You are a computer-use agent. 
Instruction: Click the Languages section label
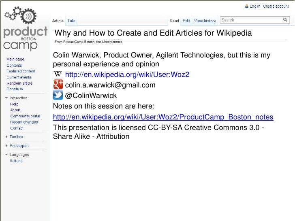click(x=19, y=155)
